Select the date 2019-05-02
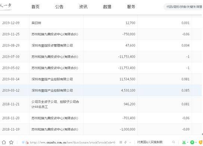 (x=11, y=68)
